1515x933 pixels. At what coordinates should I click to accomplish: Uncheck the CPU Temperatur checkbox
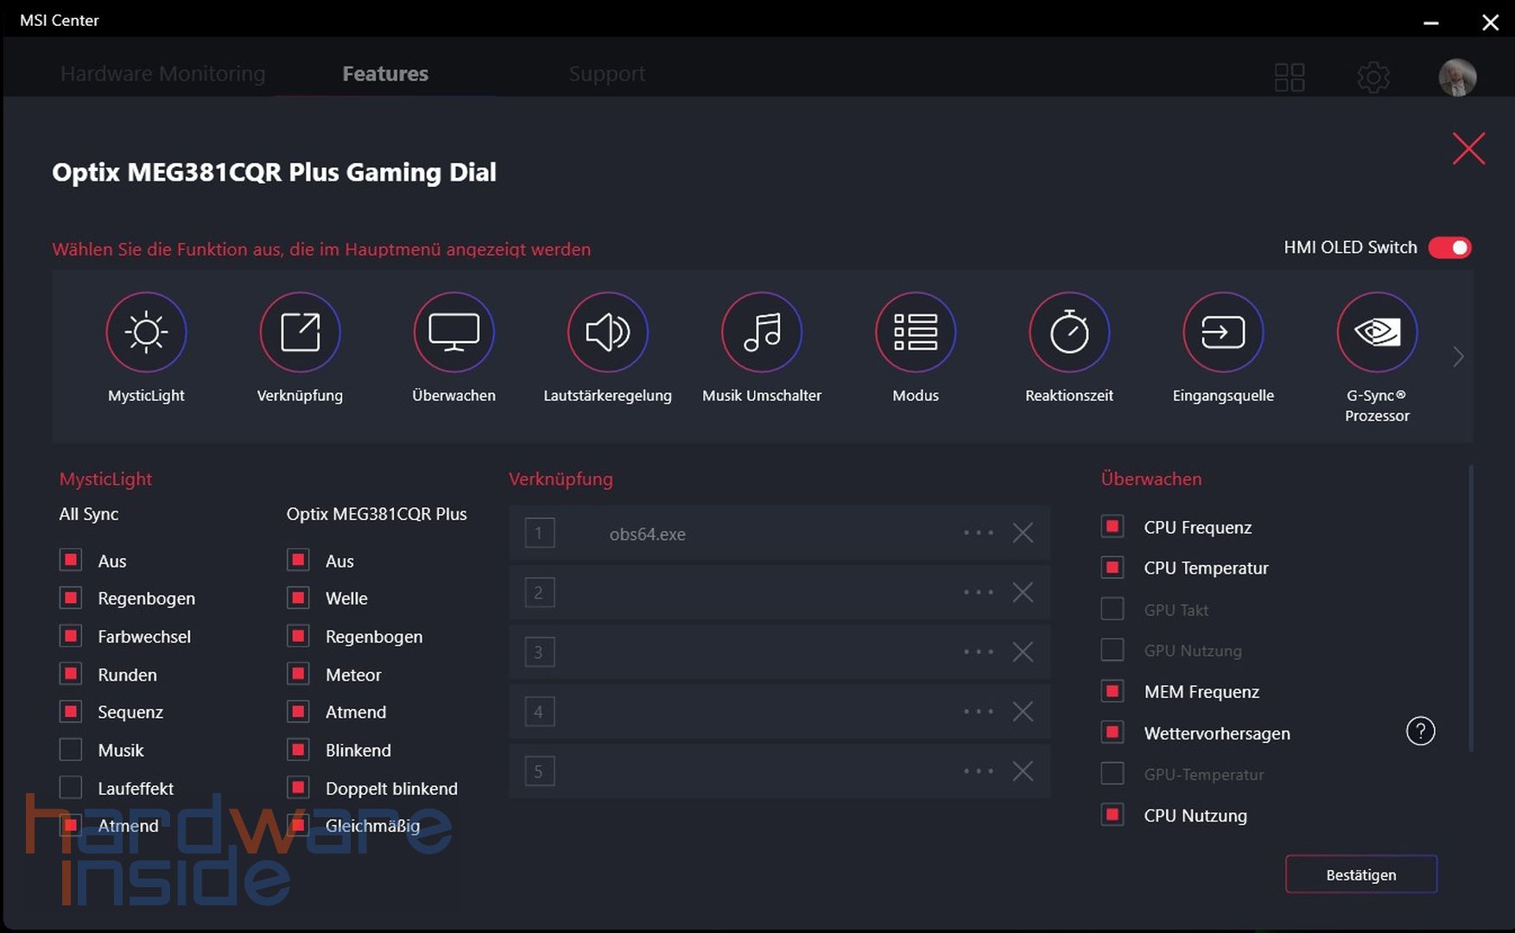pos(1112,568)
